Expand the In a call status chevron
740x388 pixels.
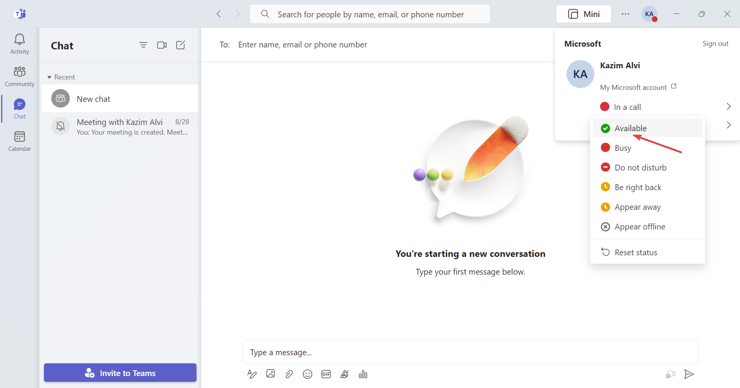pyautogui.click(x=728, y=106)
